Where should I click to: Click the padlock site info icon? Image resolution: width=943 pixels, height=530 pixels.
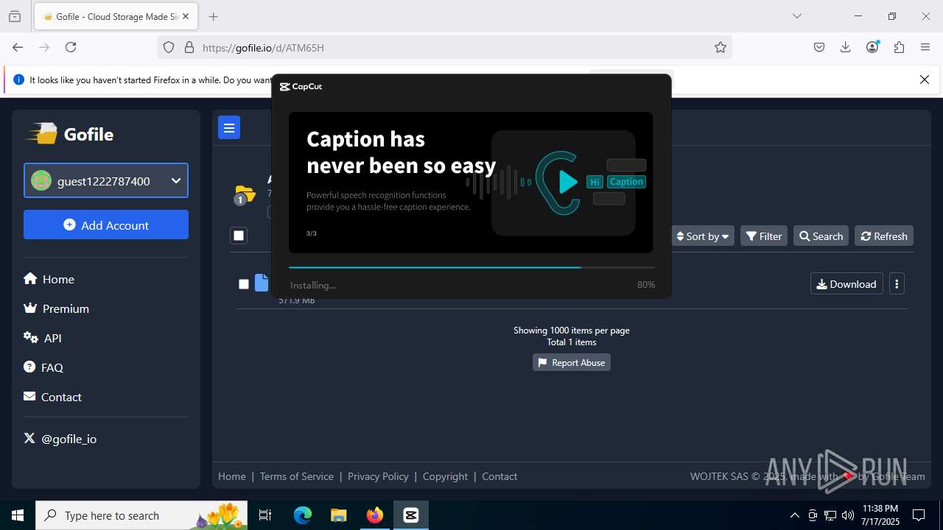coord(189,47)
